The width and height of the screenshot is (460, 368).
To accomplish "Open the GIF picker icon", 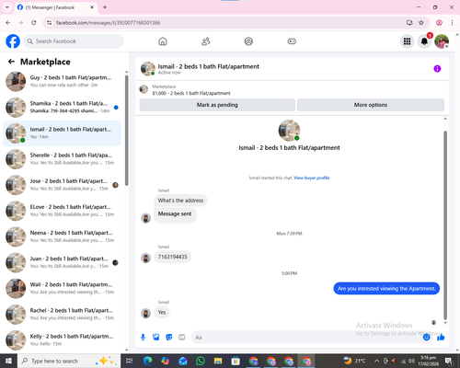I will (x=182, y=338).
